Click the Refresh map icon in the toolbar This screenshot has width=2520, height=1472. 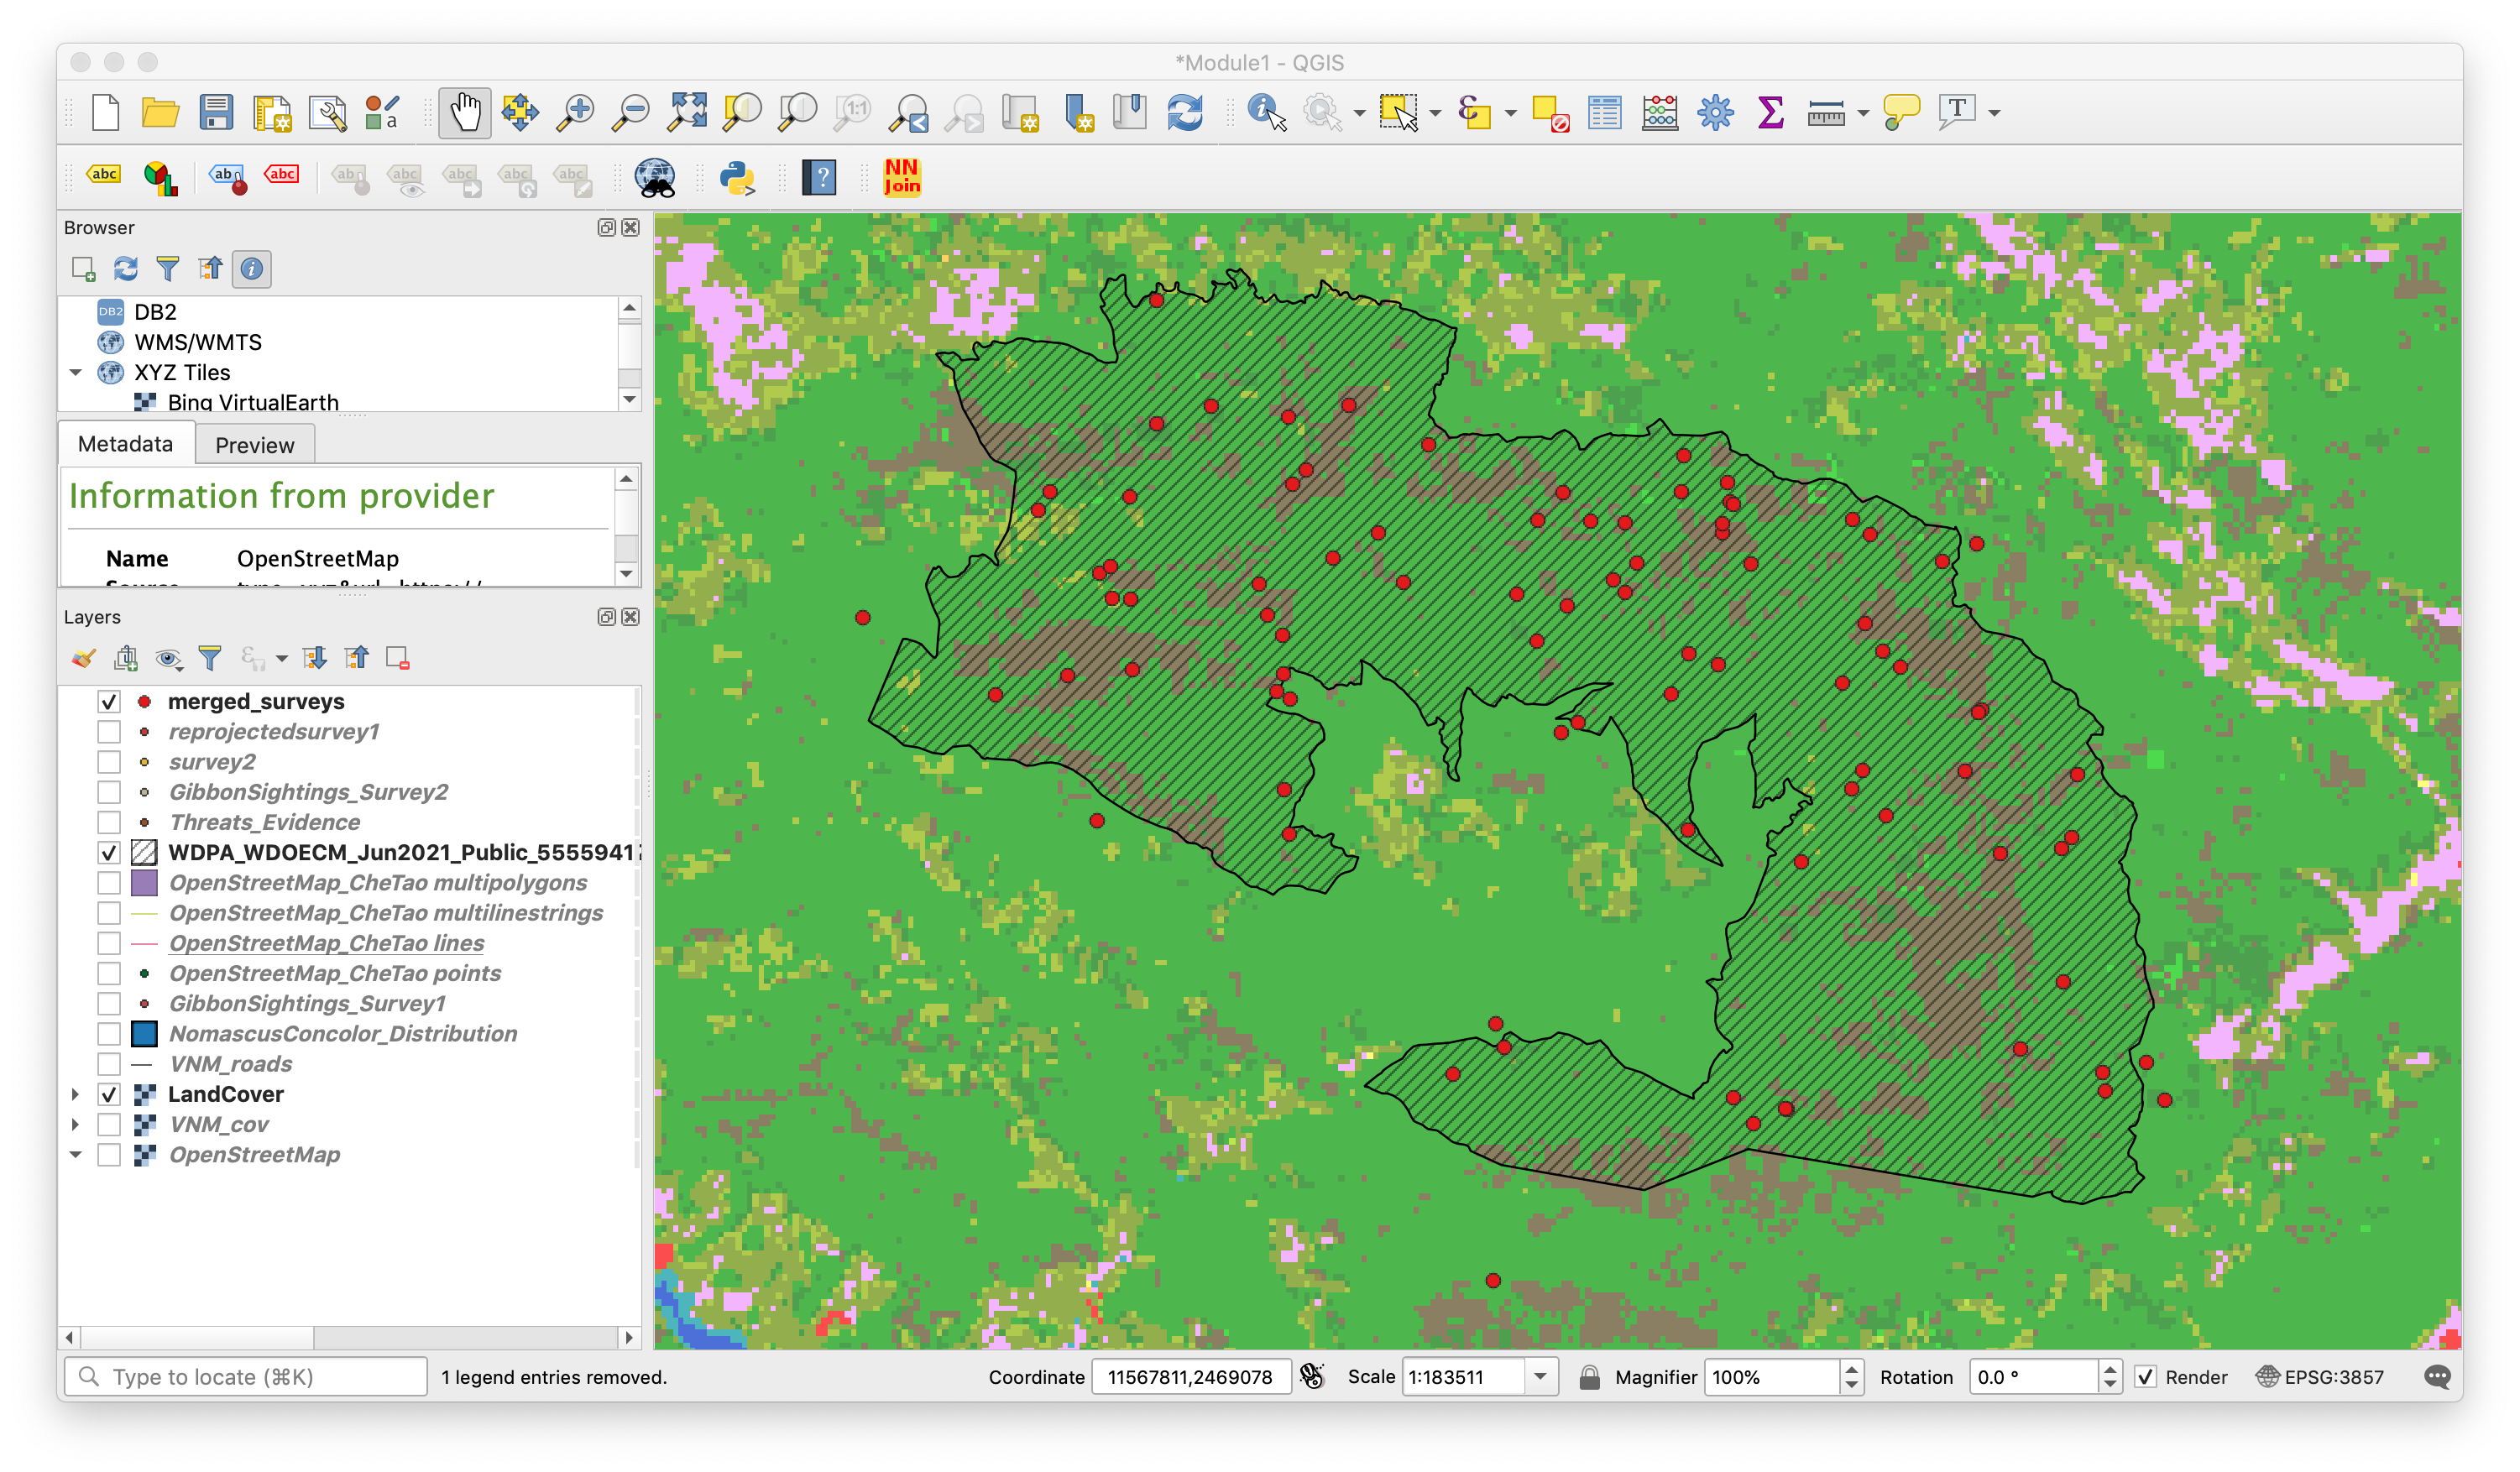pyautogui.click(x=1185, y=112)
